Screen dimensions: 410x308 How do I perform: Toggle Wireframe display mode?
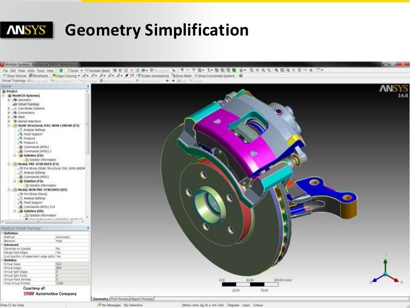coord(39,76)
